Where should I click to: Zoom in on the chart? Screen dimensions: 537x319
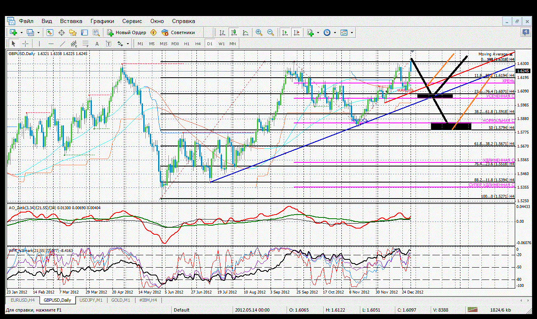[259, 32]
